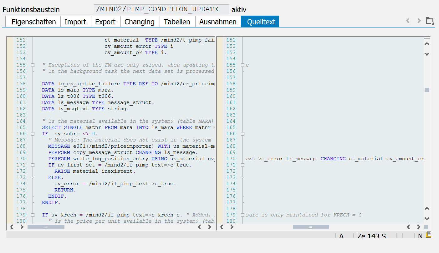Screen dimensions: 439x253
Task: Click the 'ENDIF.' statement at line 177
Action: tap(51, 202)
